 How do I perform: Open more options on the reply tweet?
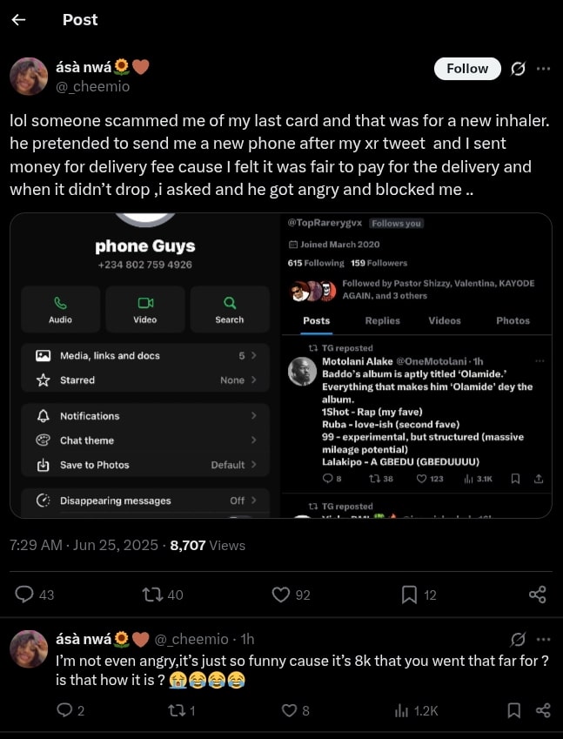(543, 640)
